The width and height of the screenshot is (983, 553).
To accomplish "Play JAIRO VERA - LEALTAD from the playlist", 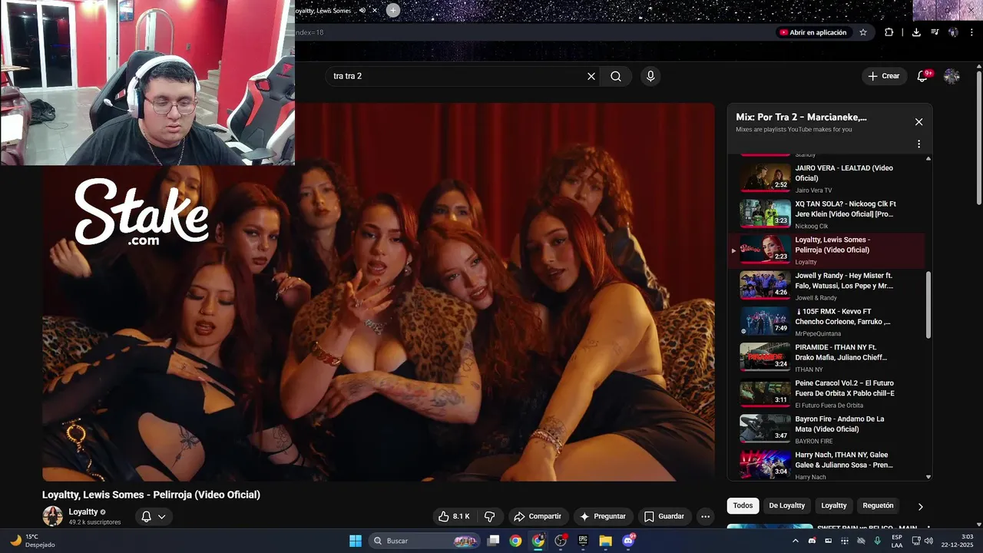I will [828, 178].
